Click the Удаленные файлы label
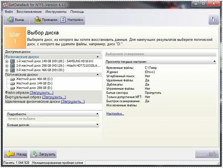The height and width of the screenshot is (168, 223). coord(120,81)
